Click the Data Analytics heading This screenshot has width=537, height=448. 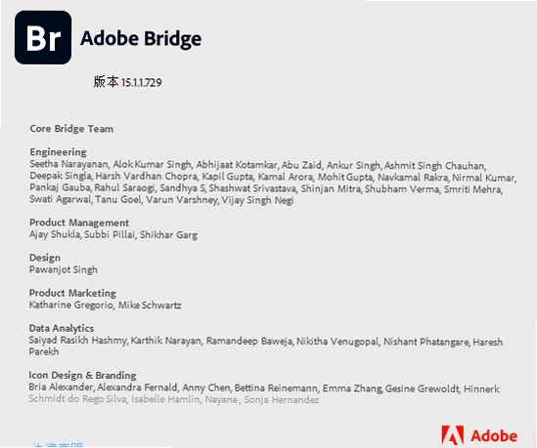(x=62, y=328)
